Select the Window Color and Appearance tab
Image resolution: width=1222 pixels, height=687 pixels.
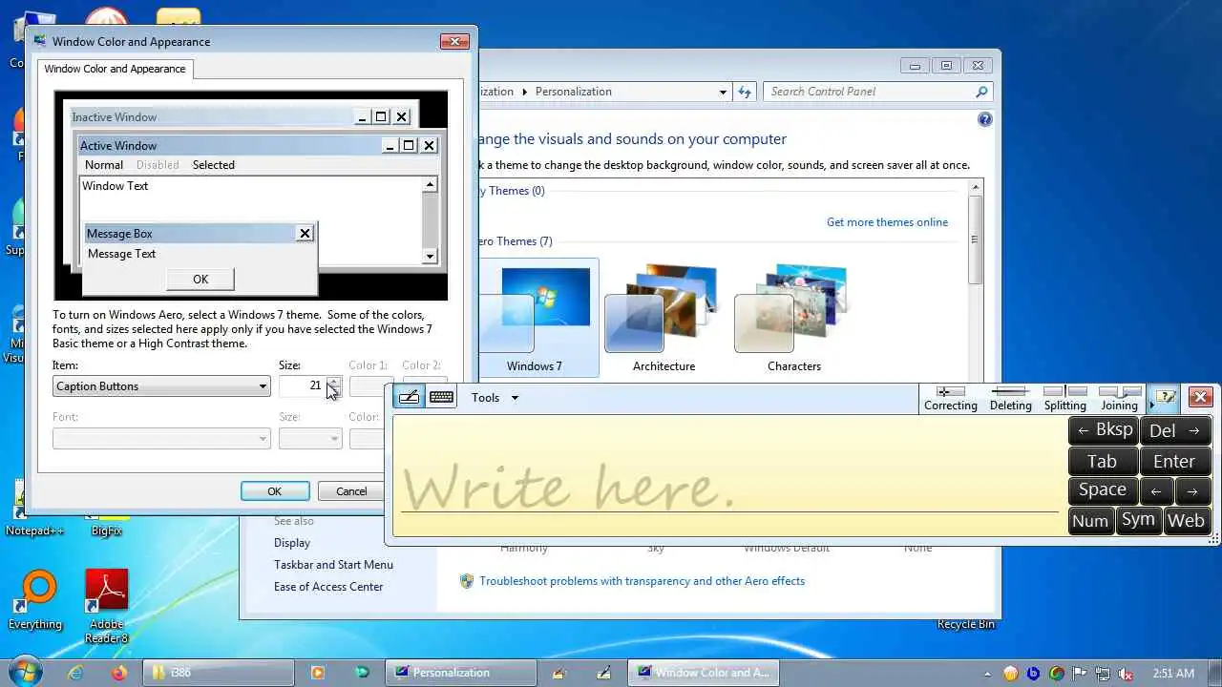(115, 69)
